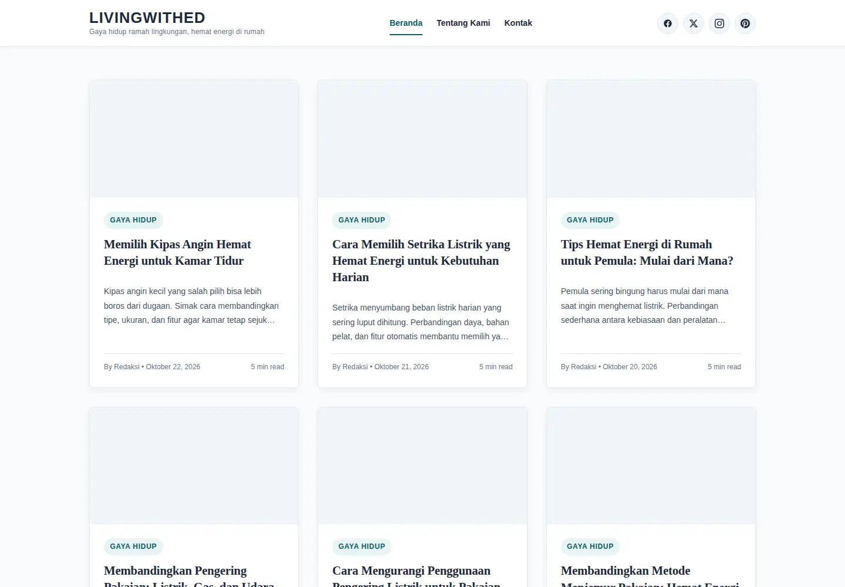
Task: Click Gaya Hidup tag on Tips Hemat Energi card
Action: click(590, 220)
